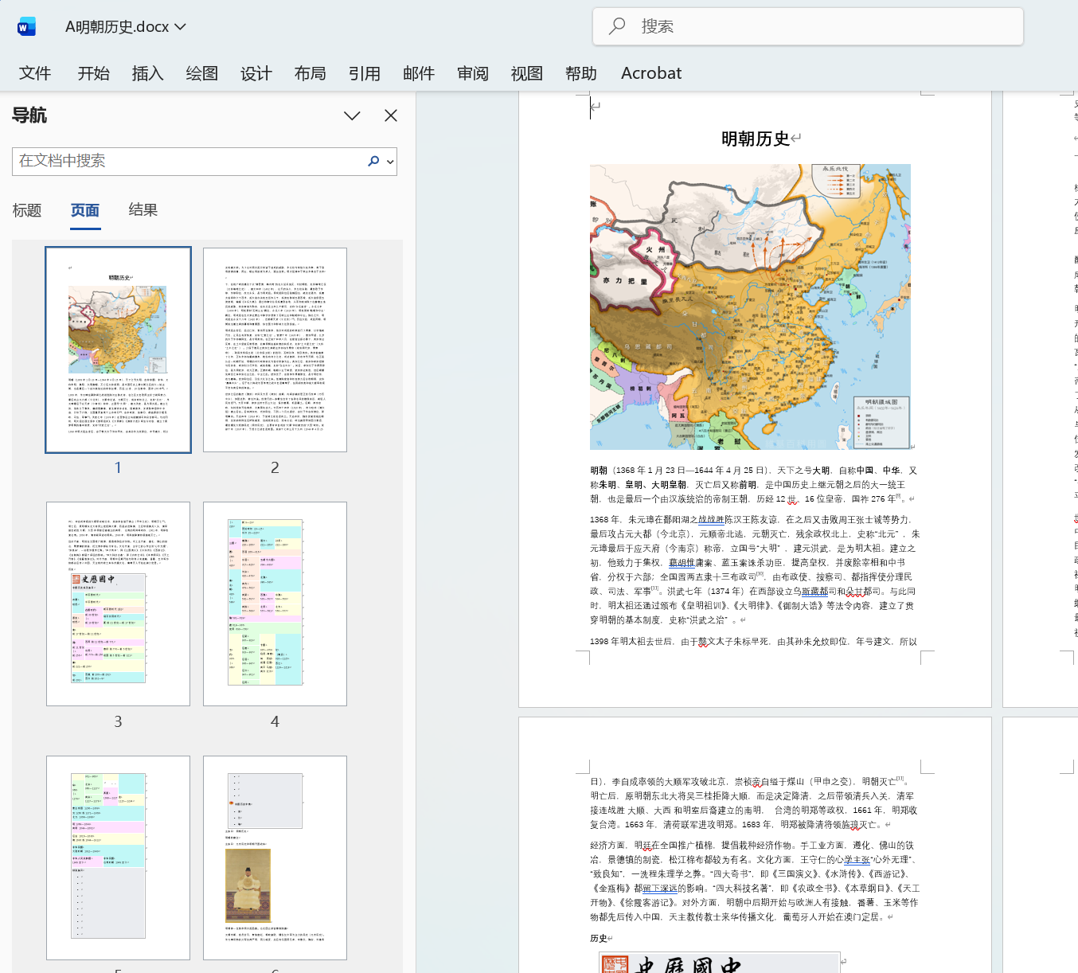Select the 标题 tab in the navigation pane
Screen dimensions: 1078x973
tap(27, 210)
